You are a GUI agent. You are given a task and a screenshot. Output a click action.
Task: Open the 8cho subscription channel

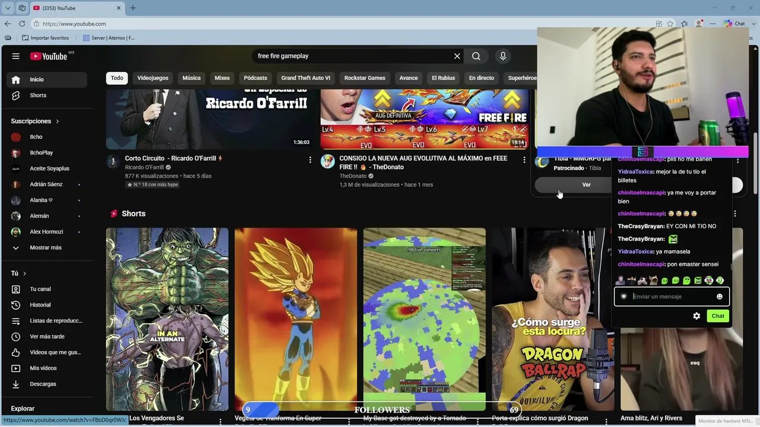click(x=47, y=137)
